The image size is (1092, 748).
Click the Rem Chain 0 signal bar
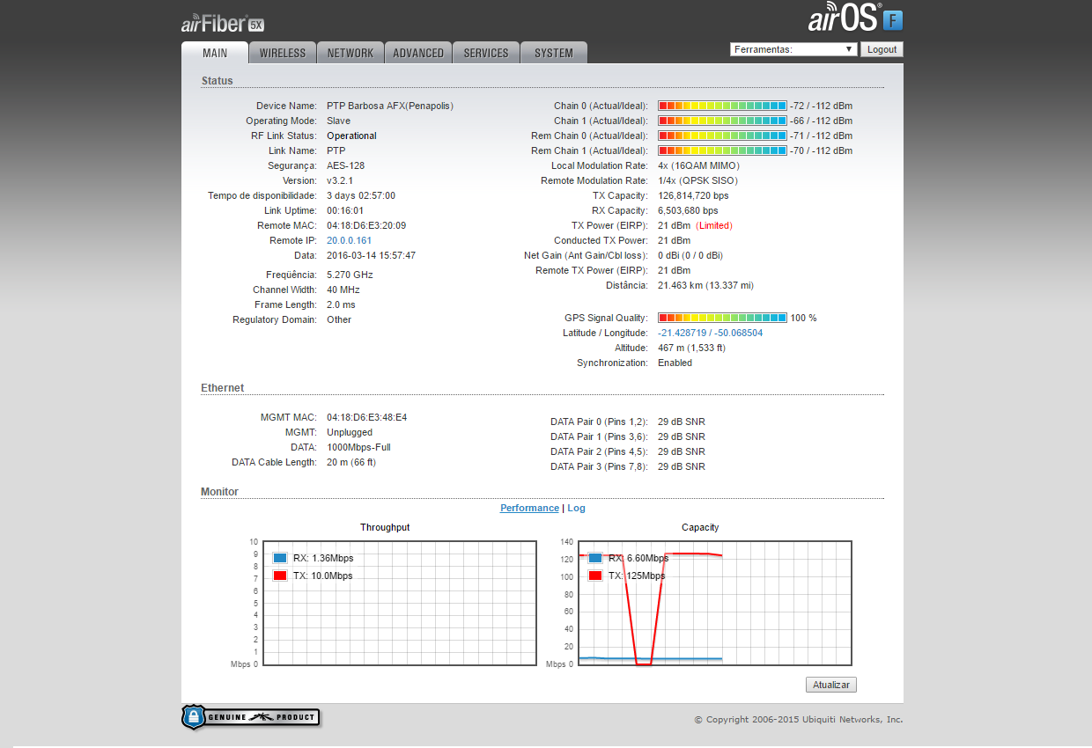pyautogui.click(x=722, y=136)
